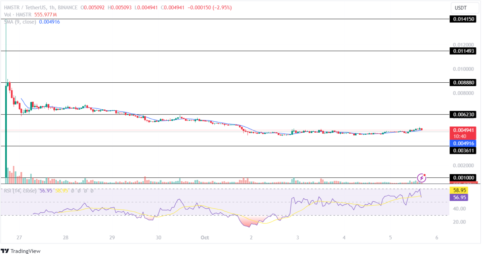Click the date label 4 on time axis
Image resolution: width=482 pixels, height=254 pixels.
coord(344,238)
